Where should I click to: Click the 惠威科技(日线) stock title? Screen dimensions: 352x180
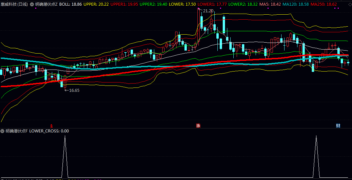14,4
